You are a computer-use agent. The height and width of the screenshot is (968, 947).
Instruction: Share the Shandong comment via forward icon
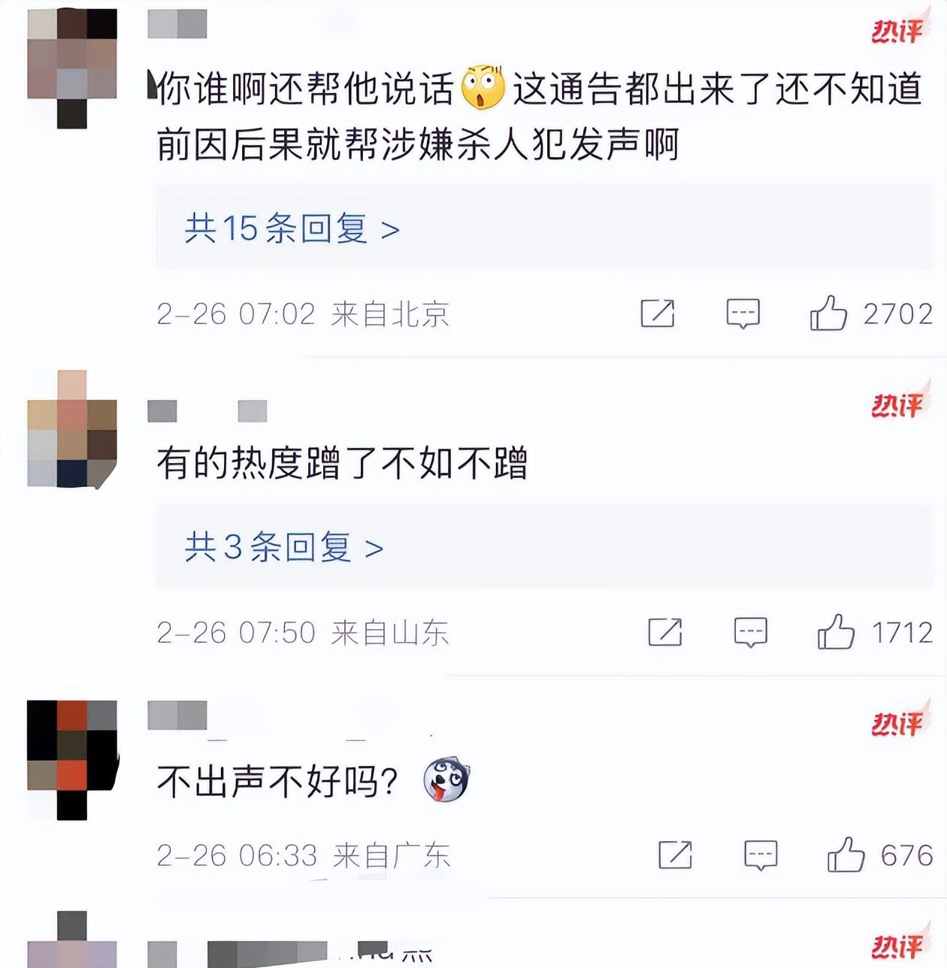pyautogui.click(x=665, y=632)
